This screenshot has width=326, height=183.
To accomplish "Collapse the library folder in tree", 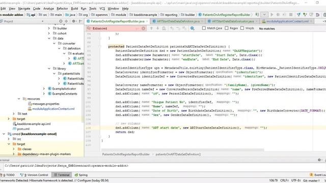I will (49, 69).
